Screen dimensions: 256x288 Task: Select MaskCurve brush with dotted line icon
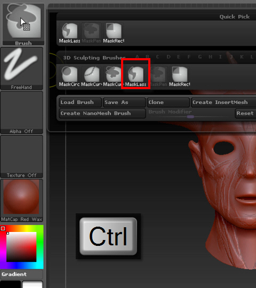coord(91,76)
